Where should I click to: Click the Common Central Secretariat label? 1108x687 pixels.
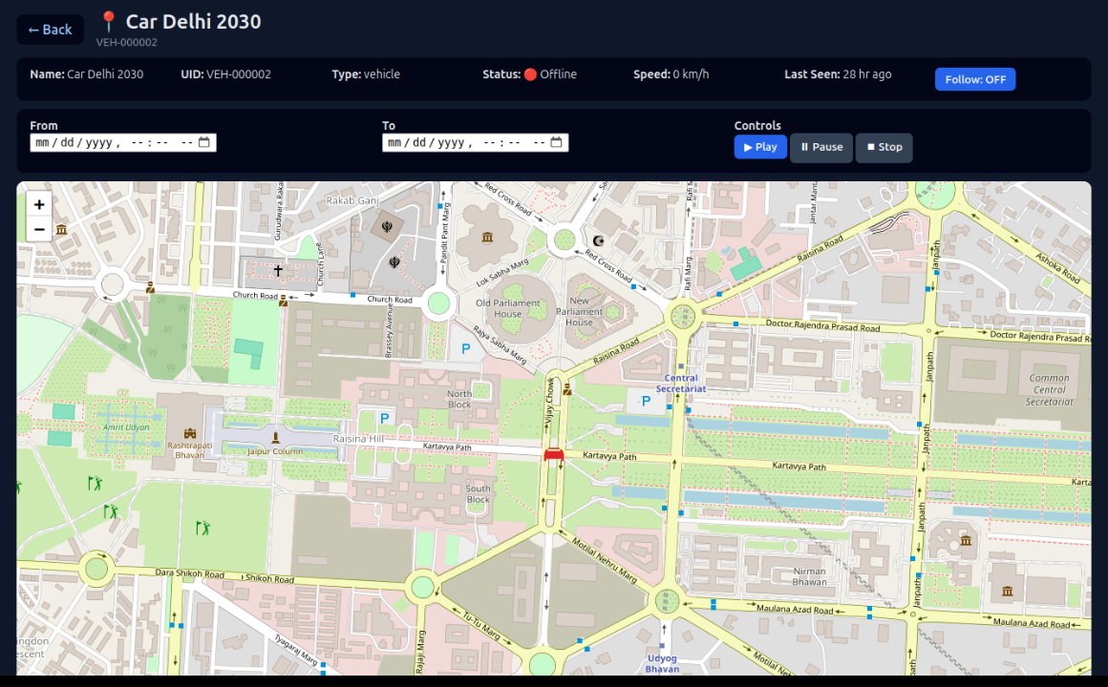1050,389
